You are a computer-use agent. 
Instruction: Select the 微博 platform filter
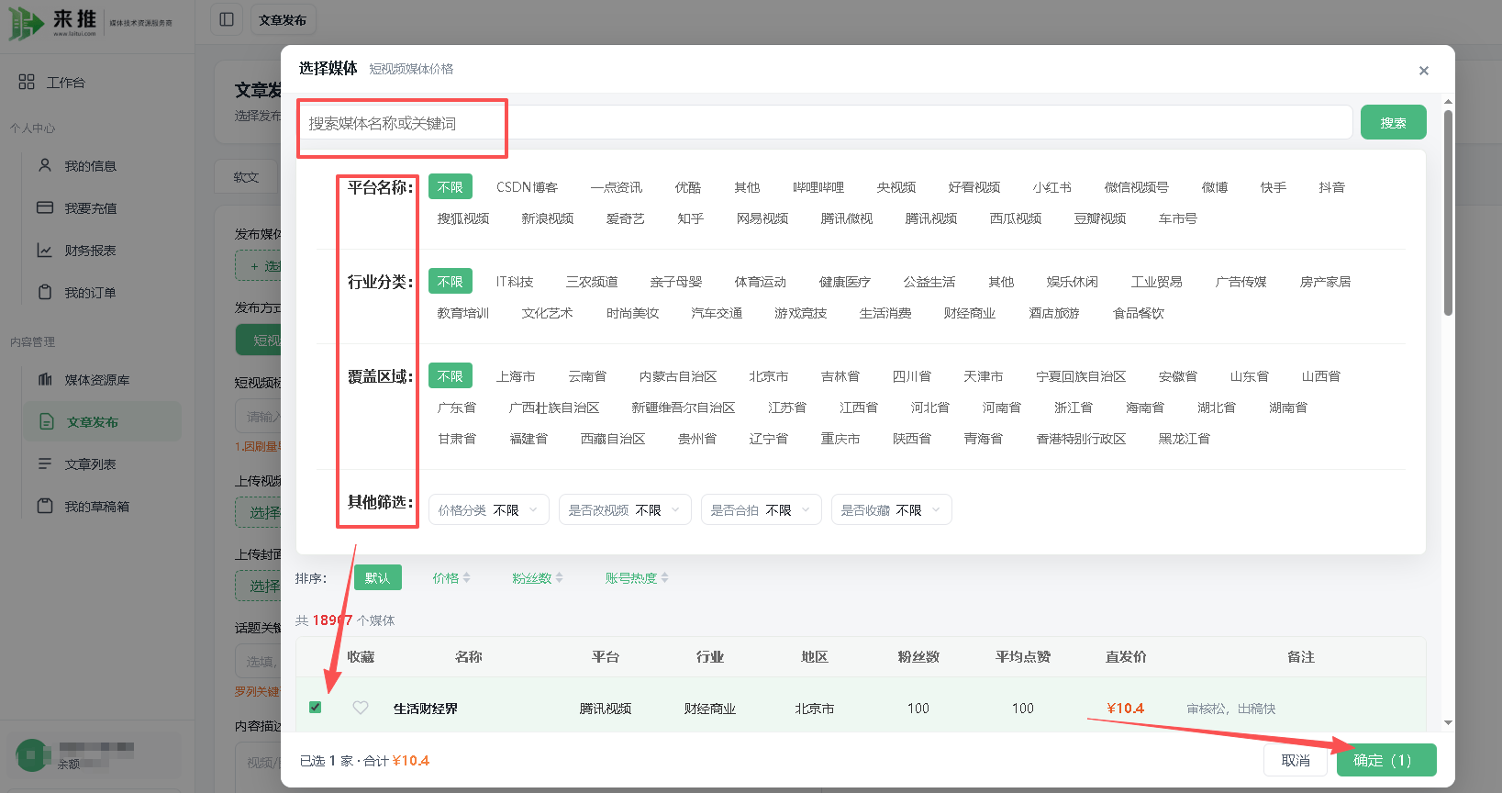[1214, 187]
